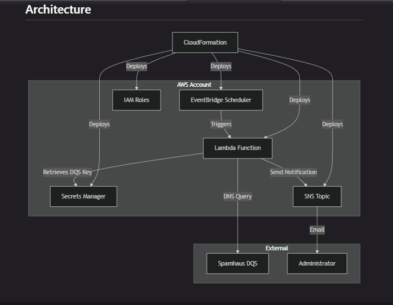Click the Deploys label above IAM Roles

click(x=136, y=66)
